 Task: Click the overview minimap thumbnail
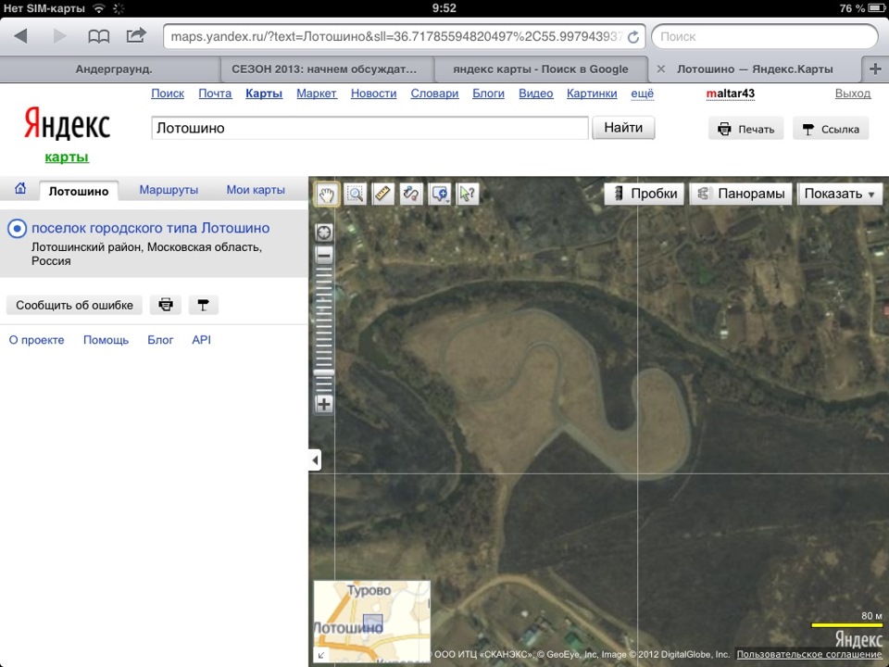point(372,622)
